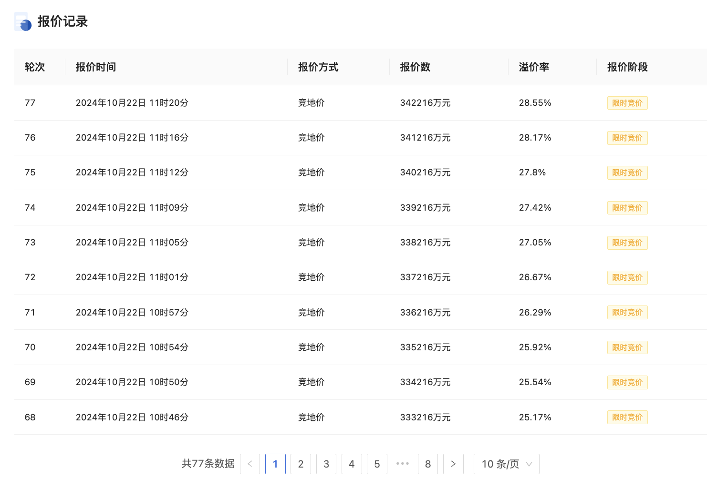This screenshot has width=707, height=489.
Task: Click the 限时竞价 tag in round 77
Action: pyautogui.click(x=627, y=103)
